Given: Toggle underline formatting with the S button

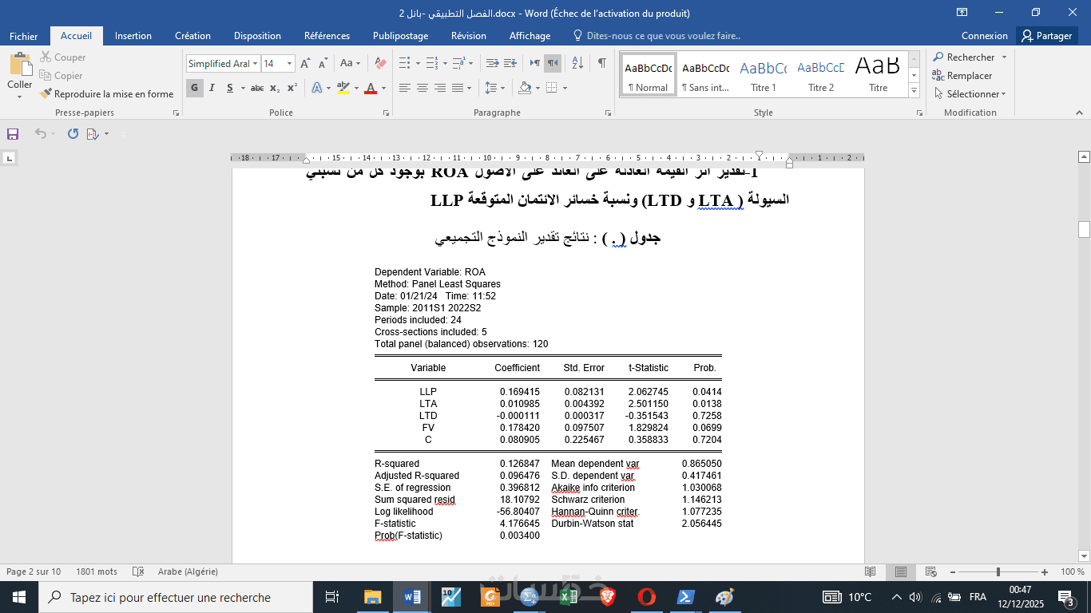Looking at the screenshot, I should point(230,88).
